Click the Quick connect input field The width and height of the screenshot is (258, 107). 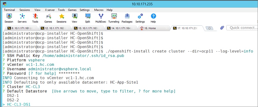(x=242, y=28)
